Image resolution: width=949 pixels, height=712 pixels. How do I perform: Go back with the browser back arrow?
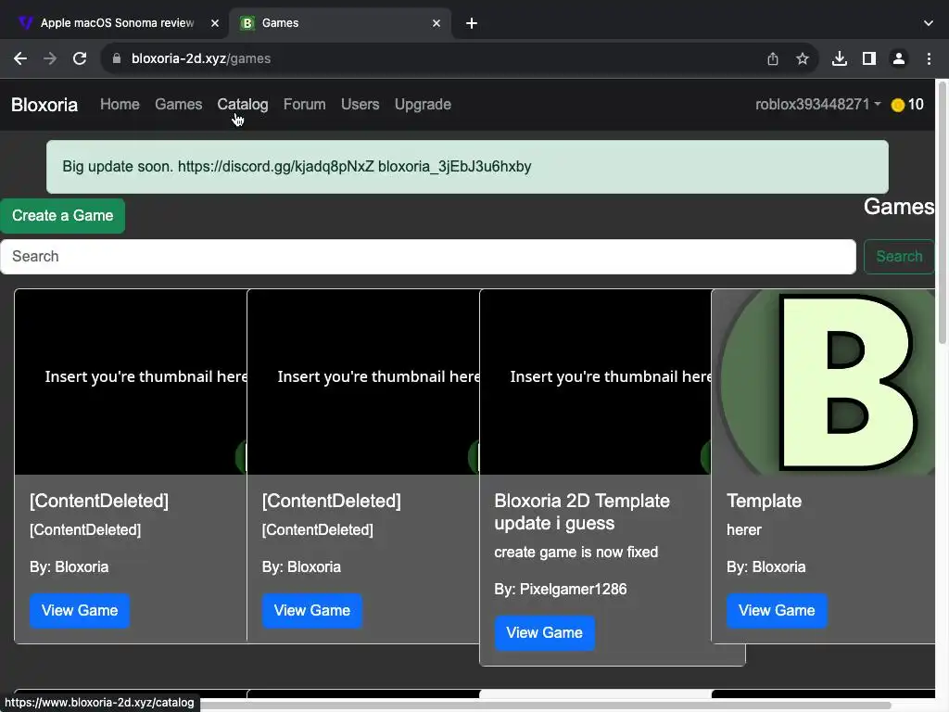coord(20,58)
